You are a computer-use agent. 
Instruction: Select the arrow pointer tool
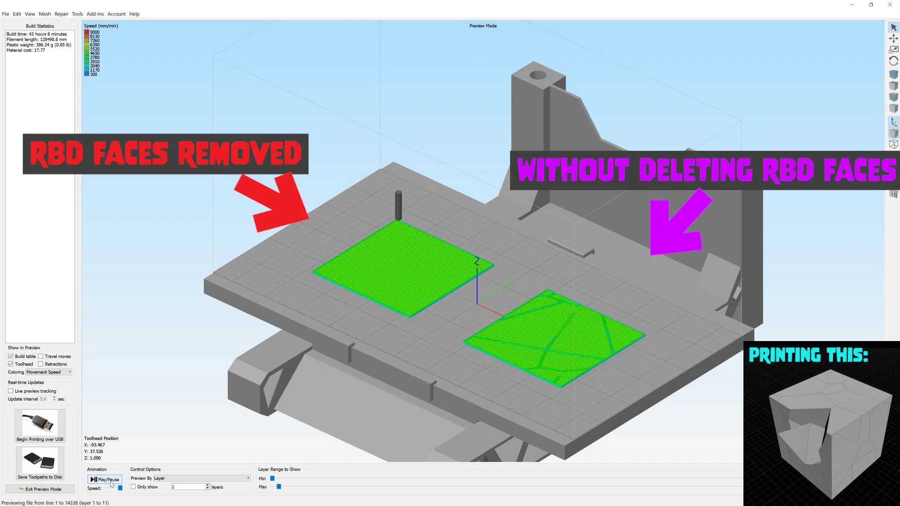click(893, 27)
